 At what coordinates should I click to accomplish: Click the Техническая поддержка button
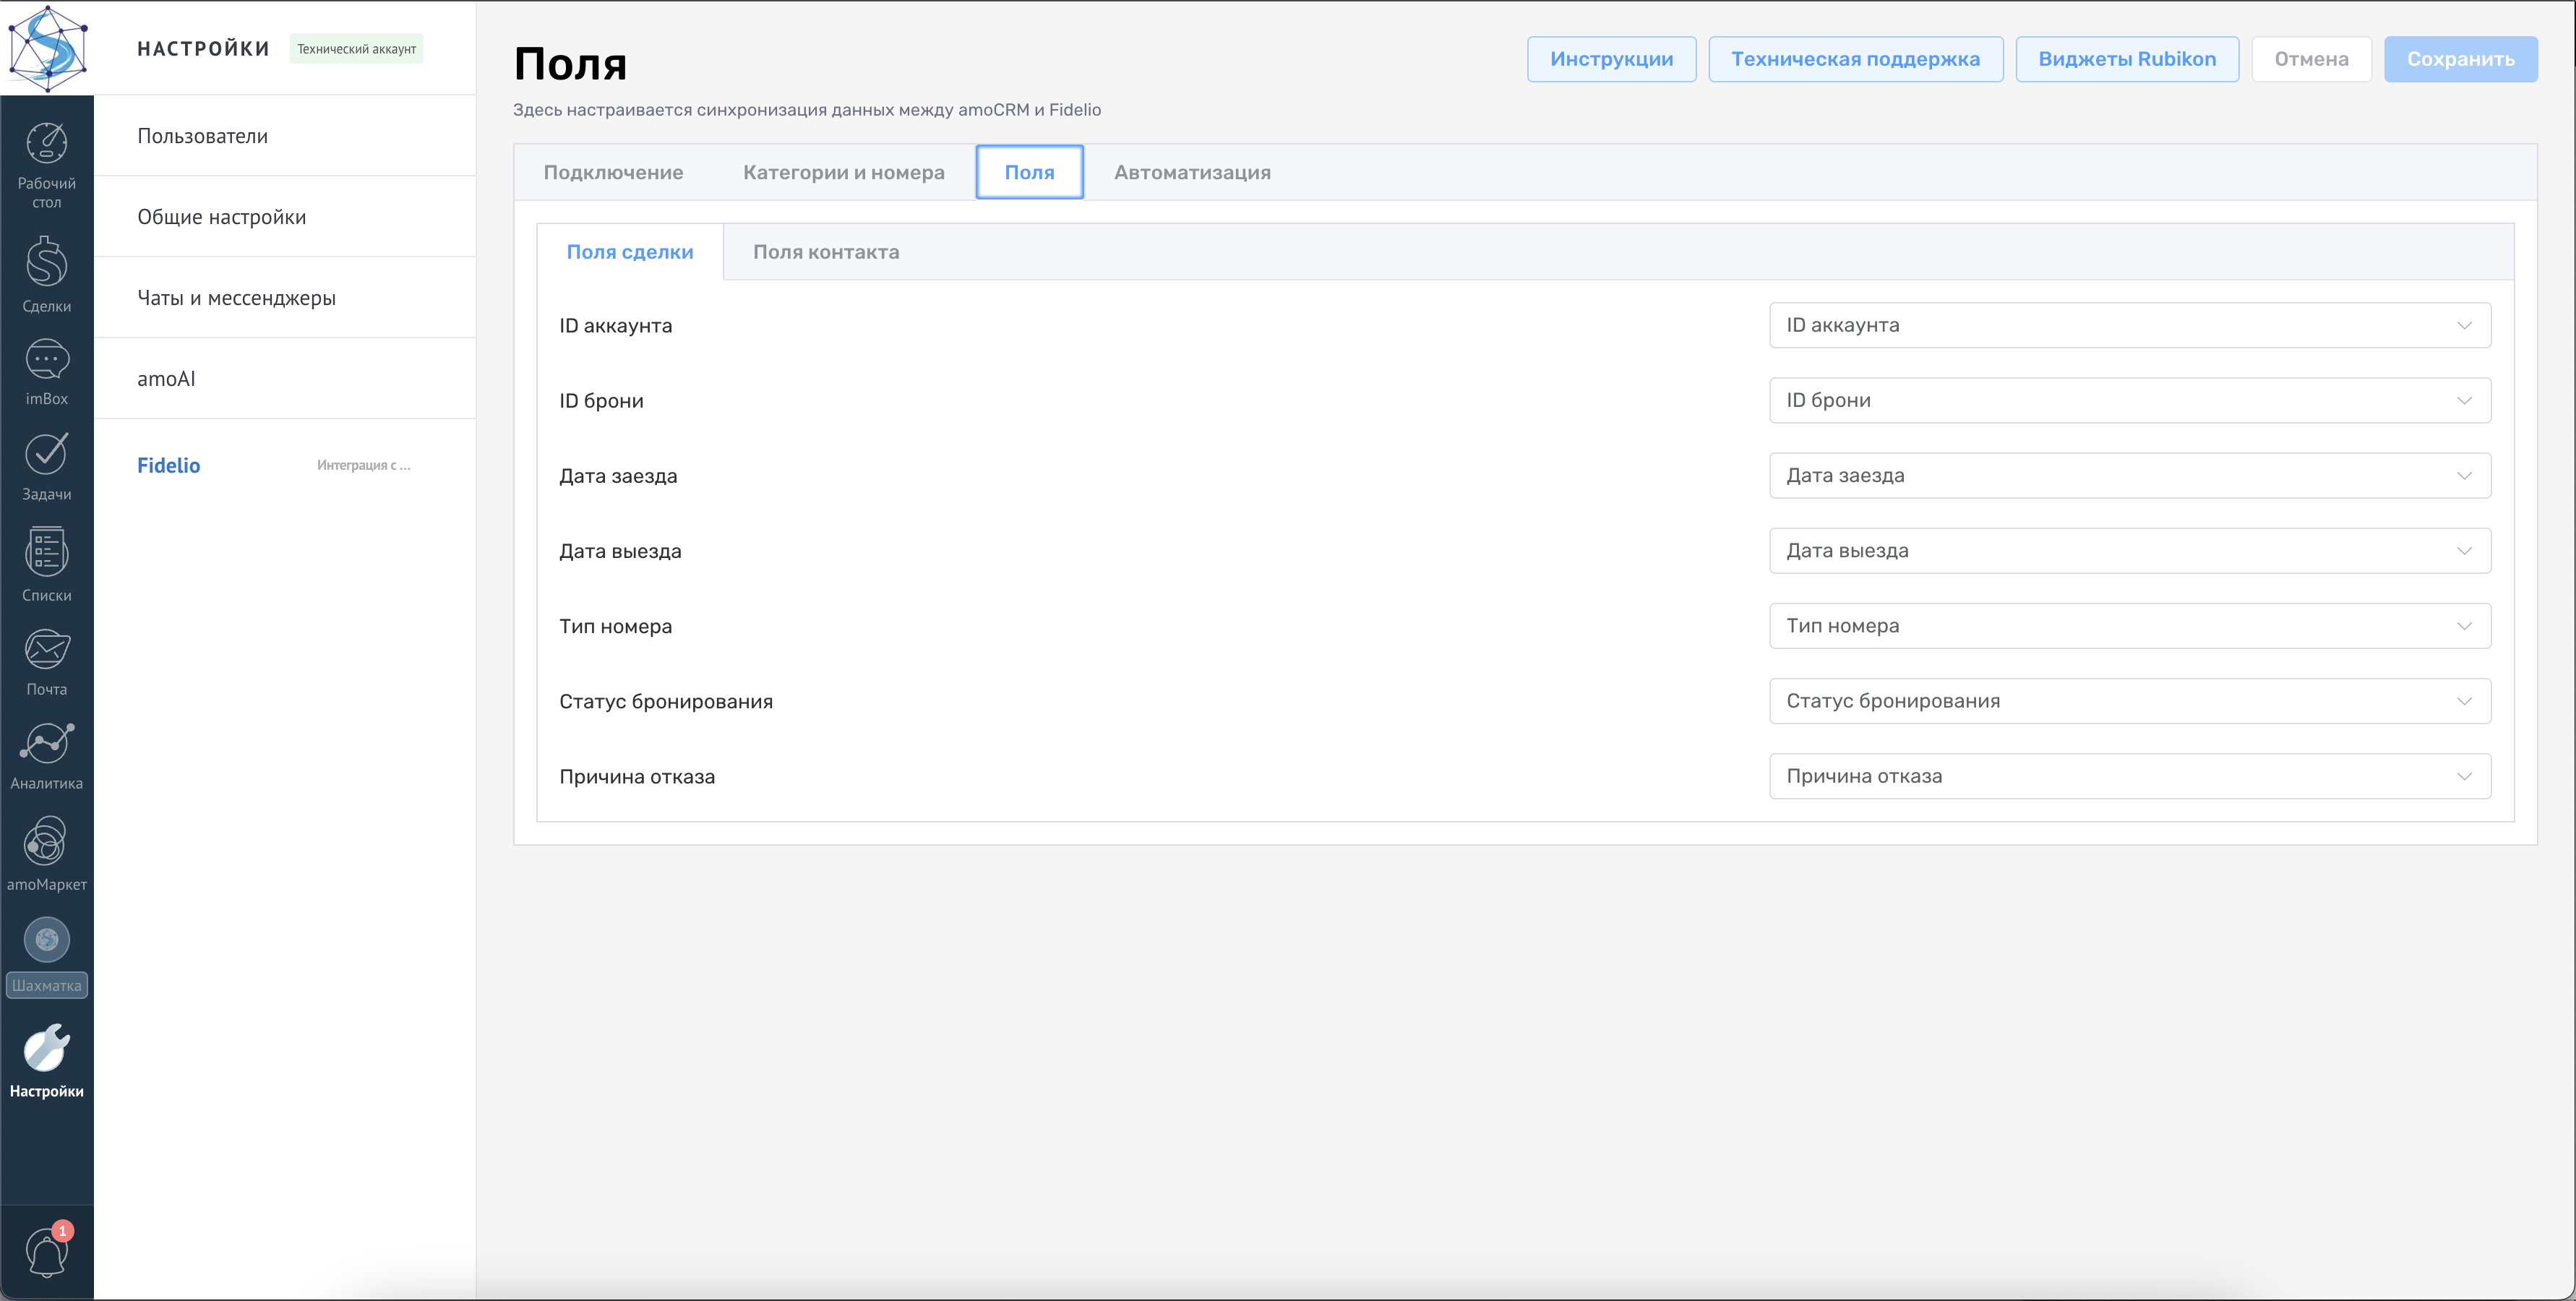coord(1855,59)
